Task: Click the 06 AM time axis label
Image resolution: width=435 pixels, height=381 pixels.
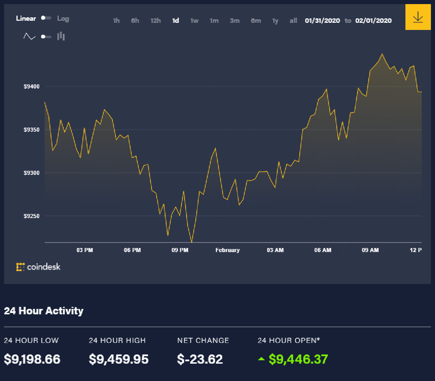Action: pyautogui.click(x=323, y=250)
